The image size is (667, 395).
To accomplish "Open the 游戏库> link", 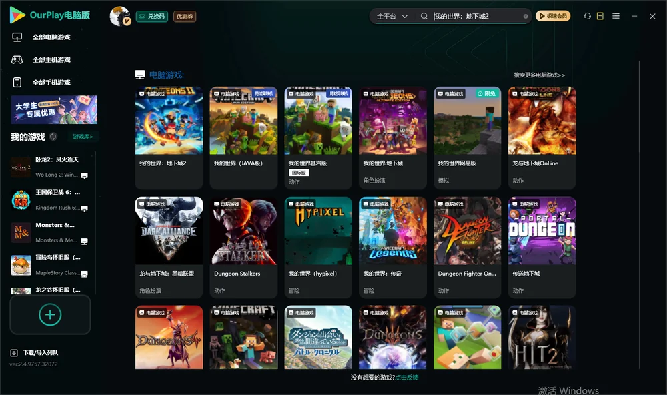I will pos(83,137).
